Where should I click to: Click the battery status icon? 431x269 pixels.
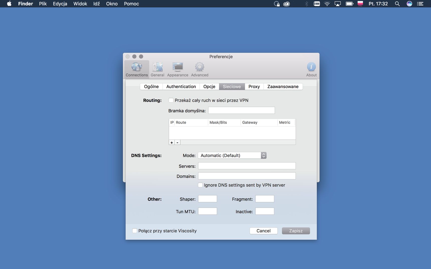coord(350,4)
